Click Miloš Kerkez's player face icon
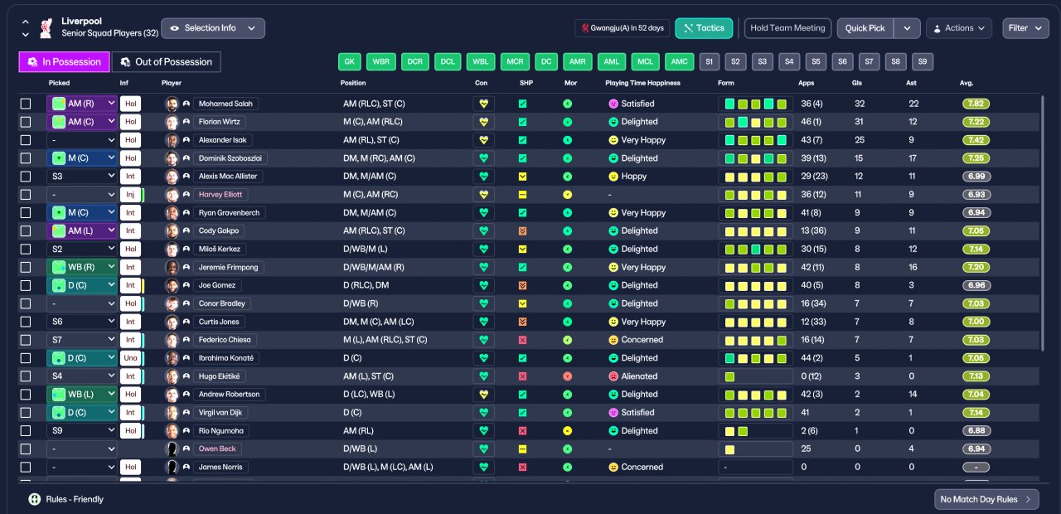The image size is (1061, 514). pos(172,249)
